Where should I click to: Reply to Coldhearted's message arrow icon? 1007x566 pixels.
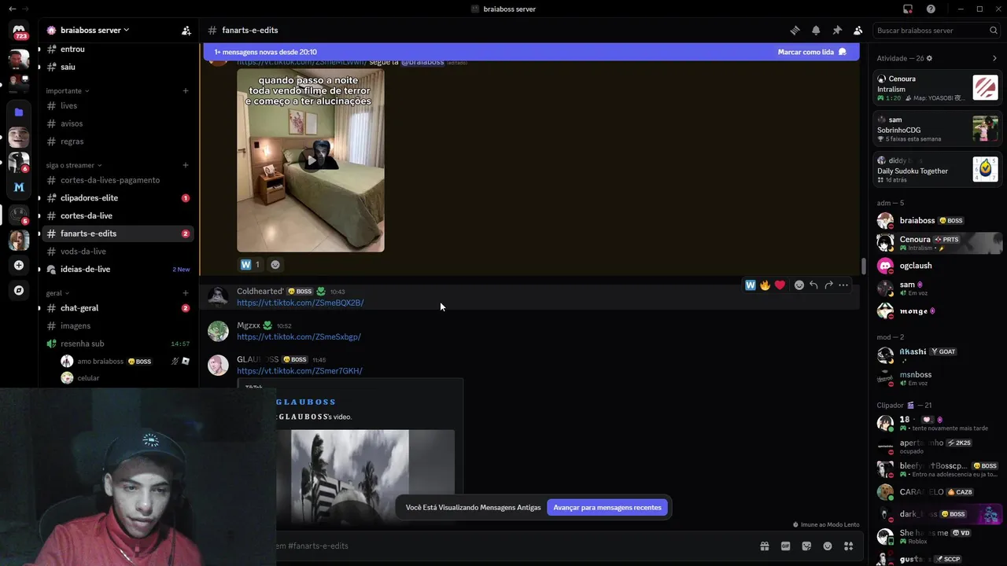813,285
